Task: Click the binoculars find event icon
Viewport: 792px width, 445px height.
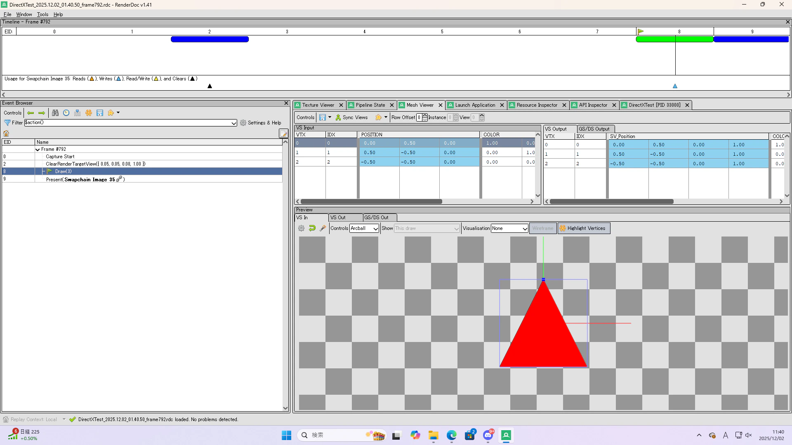Action: (55, 113)
